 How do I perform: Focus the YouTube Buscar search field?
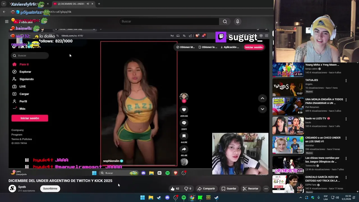(x=169, y=21)
